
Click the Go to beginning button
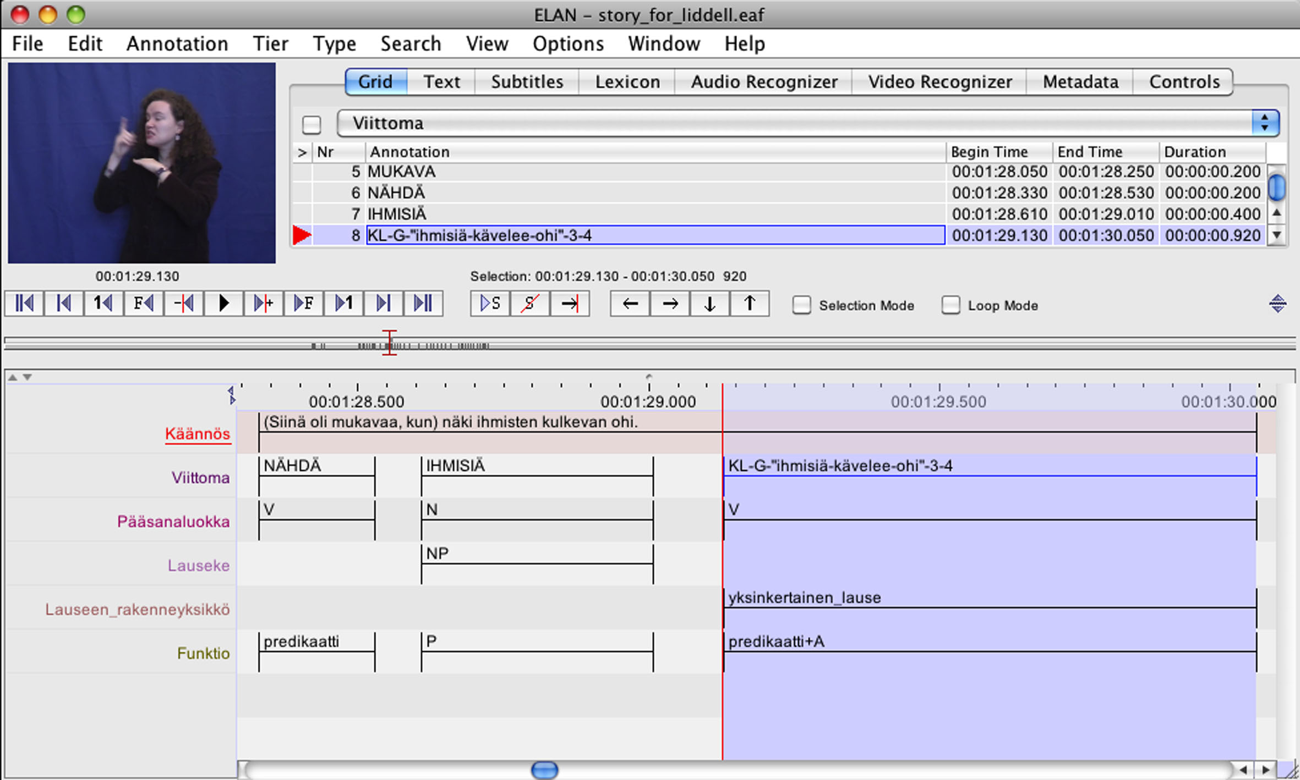point(26,305)
